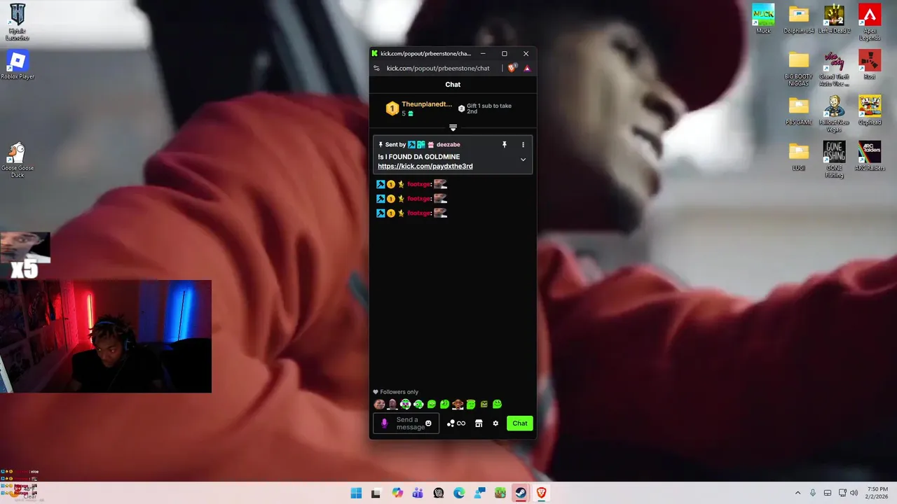Insert the fifth green bubble-face emote
Image resolution: width=897 pixels, height=504 pixels.
pos(432,404)
